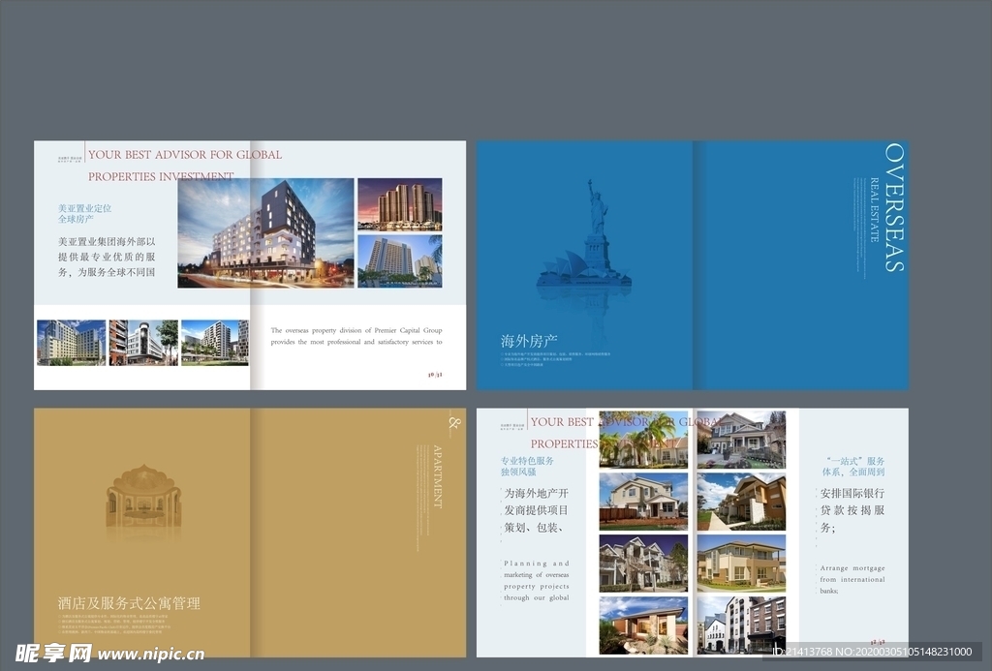Click the 'Planning and marketing of overseas' paragraph

[537, 581]
